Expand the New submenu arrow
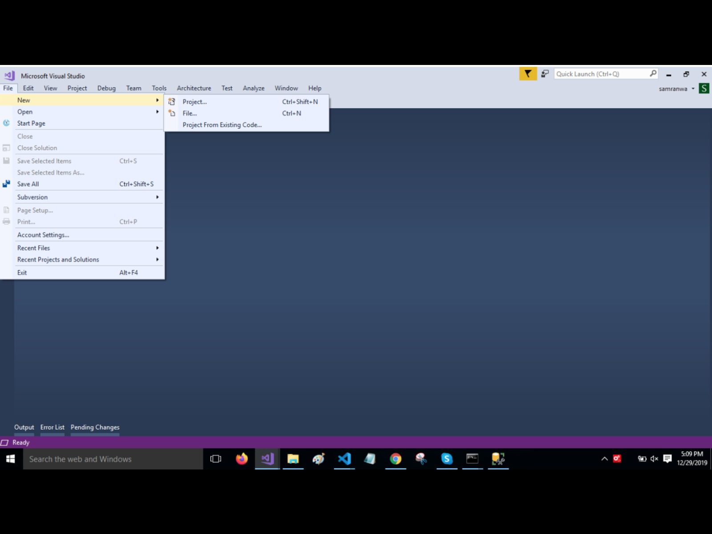The height and width of the screenshot is (534, 712). 157,100
